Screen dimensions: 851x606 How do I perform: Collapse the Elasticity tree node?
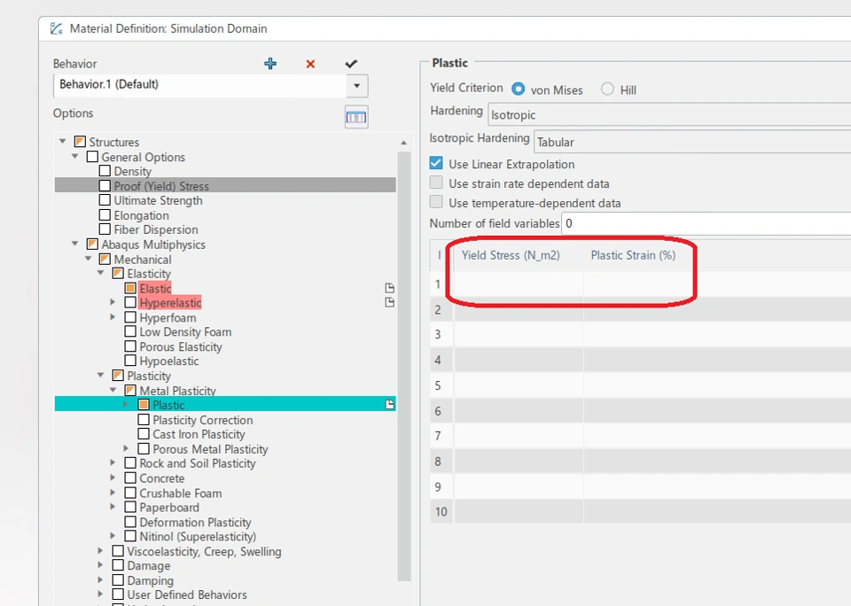point(100,274)
